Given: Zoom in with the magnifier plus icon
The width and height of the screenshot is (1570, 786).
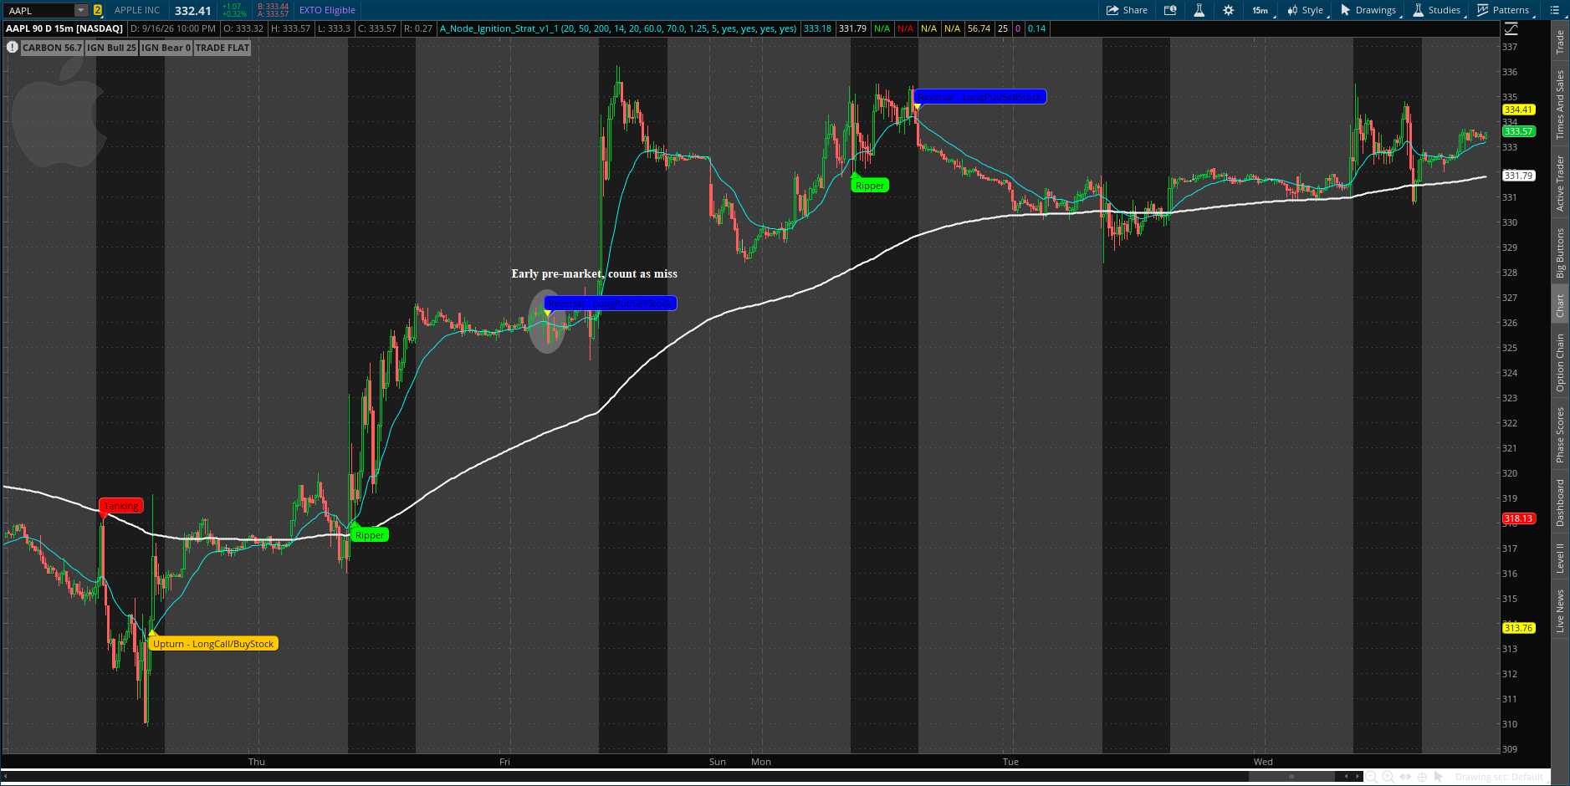Looking at the screenshot, I should pos(1388,777).
